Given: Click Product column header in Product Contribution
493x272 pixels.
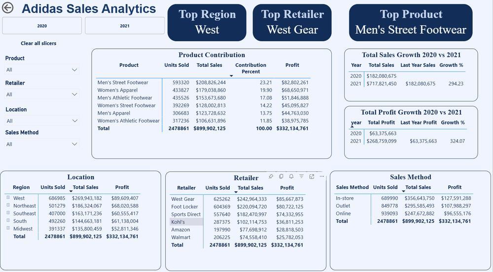Looking at the screenshot, I should pos(129,65).
